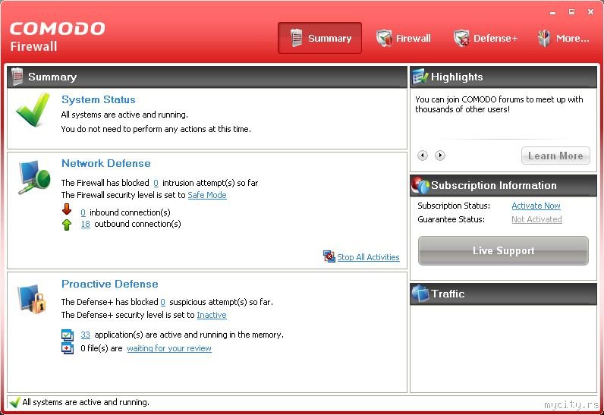Screen dimensions: 604x415
Task: Open the Safe Mode security level link
Action: 207,195
